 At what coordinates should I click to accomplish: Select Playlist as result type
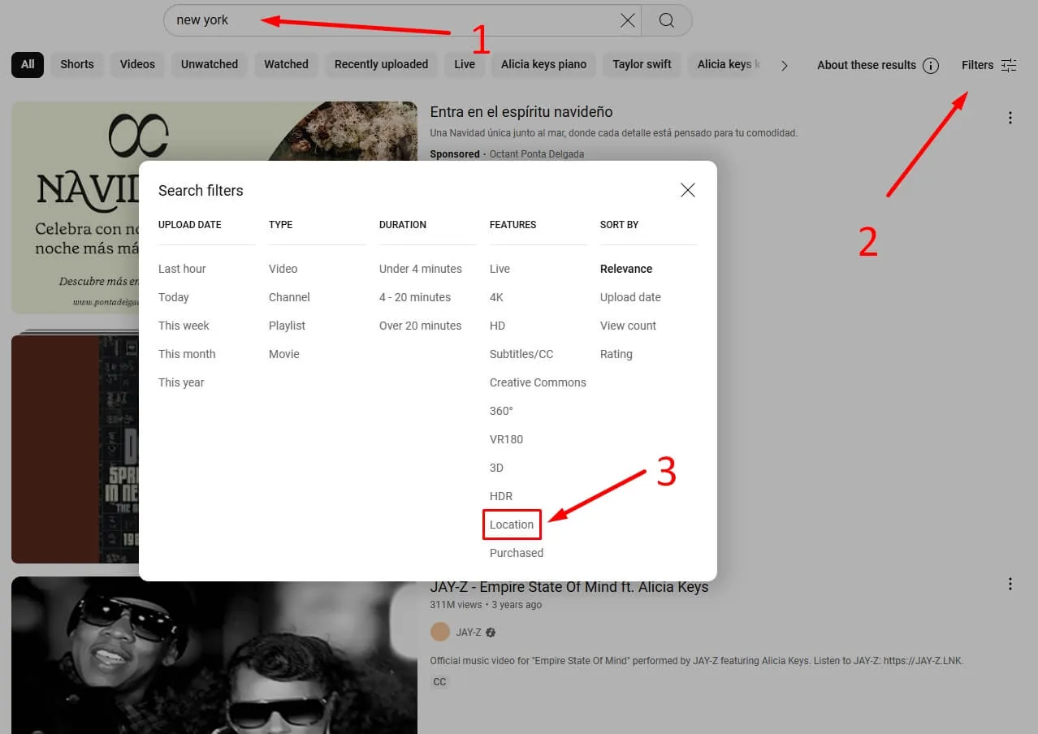click(x=287, y=326)
